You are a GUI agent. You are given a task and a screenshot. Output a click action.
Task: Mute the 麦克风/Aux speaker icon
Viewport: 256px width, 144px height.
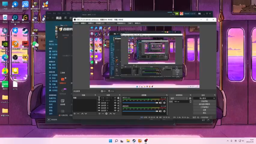(x=161, y=103)
